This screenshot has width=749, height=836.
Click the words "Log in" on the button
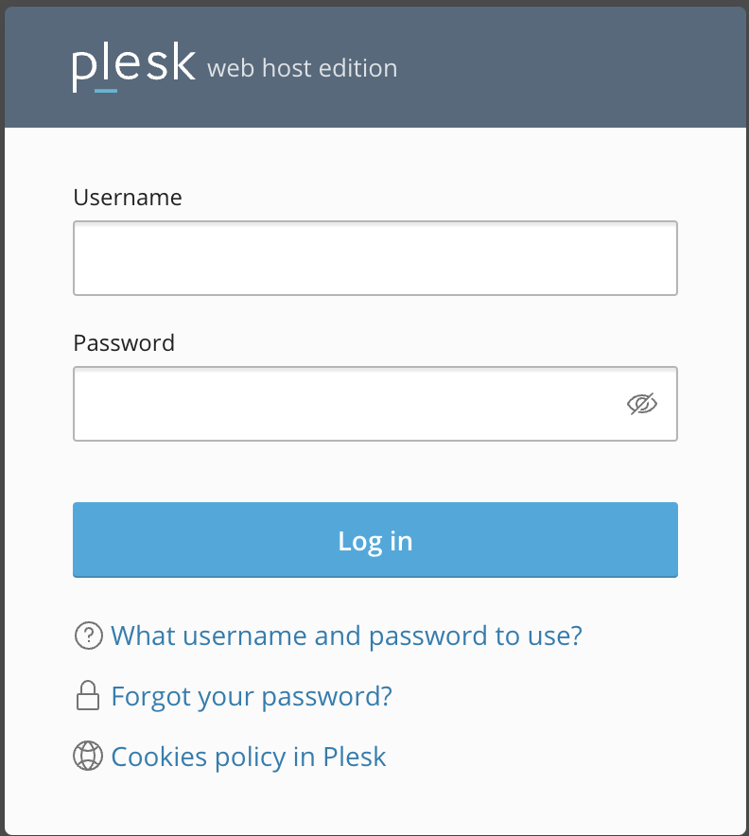pos(375,541)
